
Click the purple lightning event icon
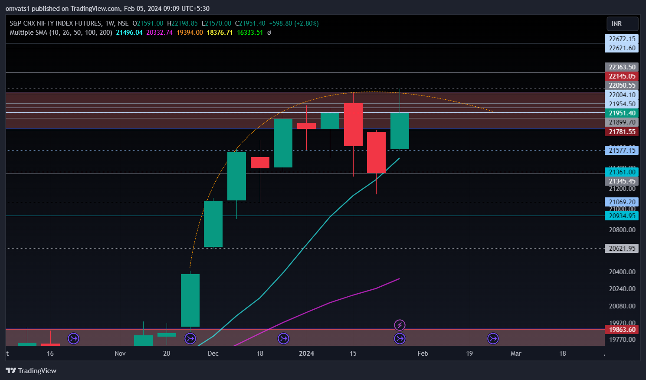(x=400, y=325)
